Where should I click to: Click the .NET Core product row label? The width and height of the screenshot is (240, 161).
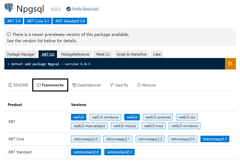pyautogui.click(x=16, y=139)
